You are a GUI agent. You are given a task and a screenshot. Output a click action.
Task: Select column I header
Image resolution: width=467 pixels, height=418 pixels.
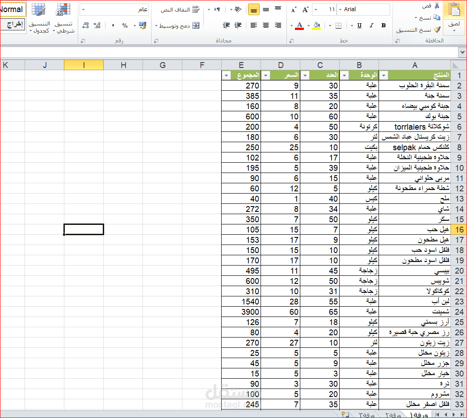coord(84,65)
